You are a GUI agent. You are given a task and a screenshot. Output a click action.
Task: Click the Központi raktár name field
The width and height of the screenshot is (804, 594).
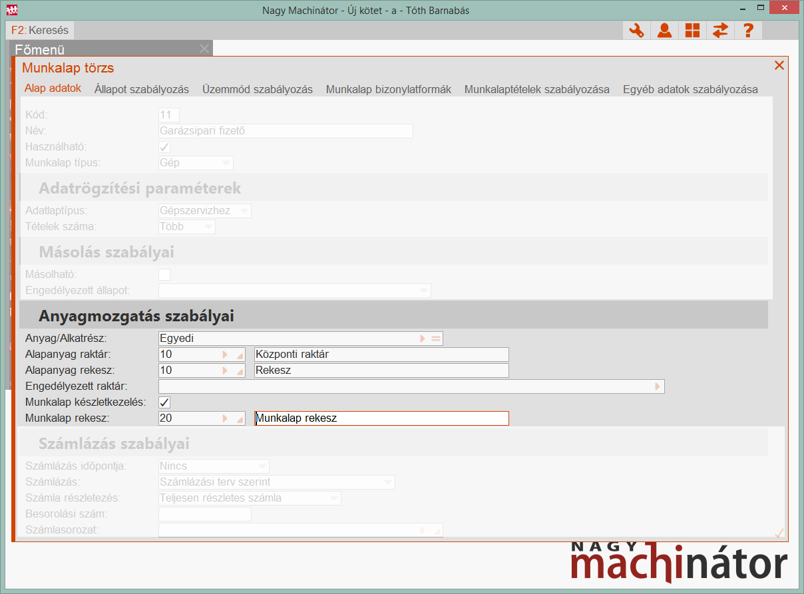click(x=381, y=355)
